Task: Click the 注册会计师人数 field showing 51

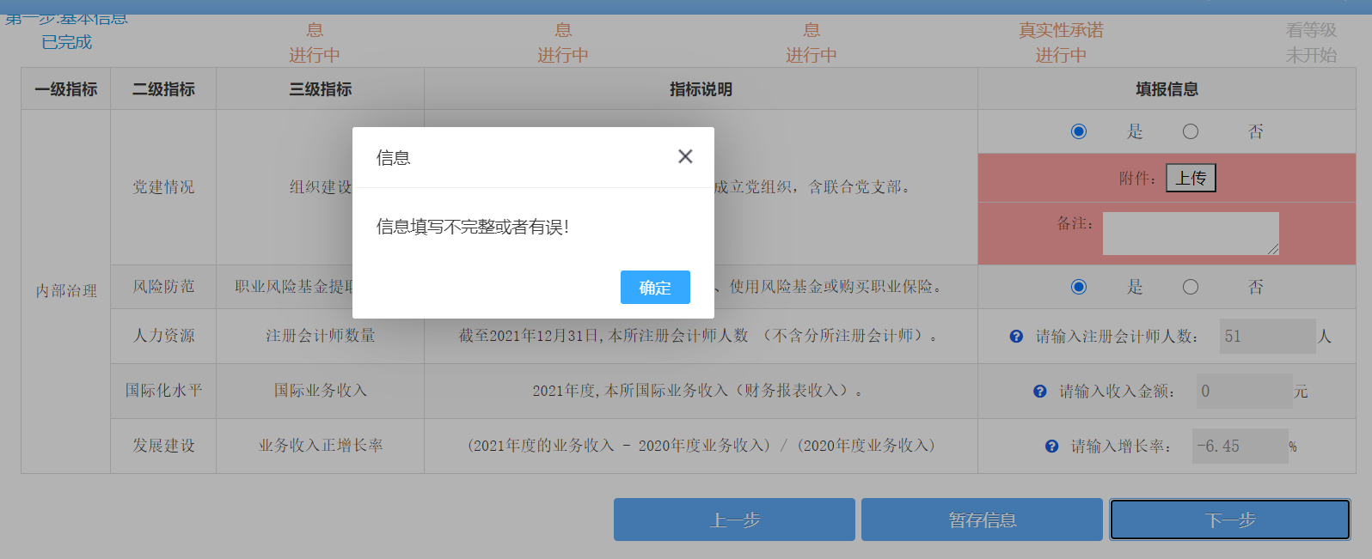Action: coord(1267,337)
